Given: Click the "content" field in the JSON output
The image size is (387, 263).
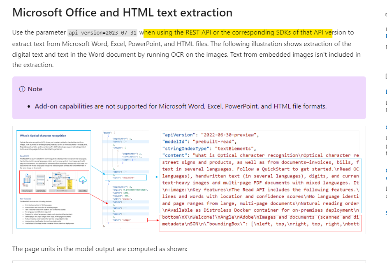Looking at the screenshot, I should coord(173,155).
